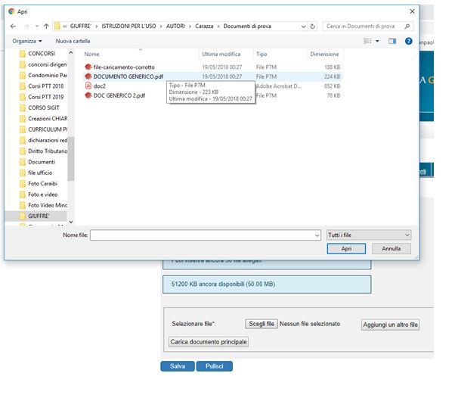Viewport: 458px width, 395px height.
Task: Open the CORSO SIGIT folder in sidebar
Action: (44, 108)
